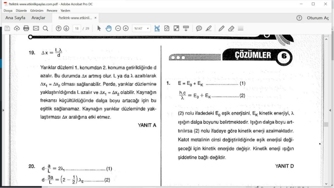Open the read mode keyboard icon
334x188 pixels.
(x=186, y=28)
